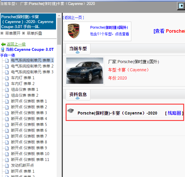Click the page icon for 断开点 仪表板 表单 1
The image size is (185, 177).
tap(7, 101)
